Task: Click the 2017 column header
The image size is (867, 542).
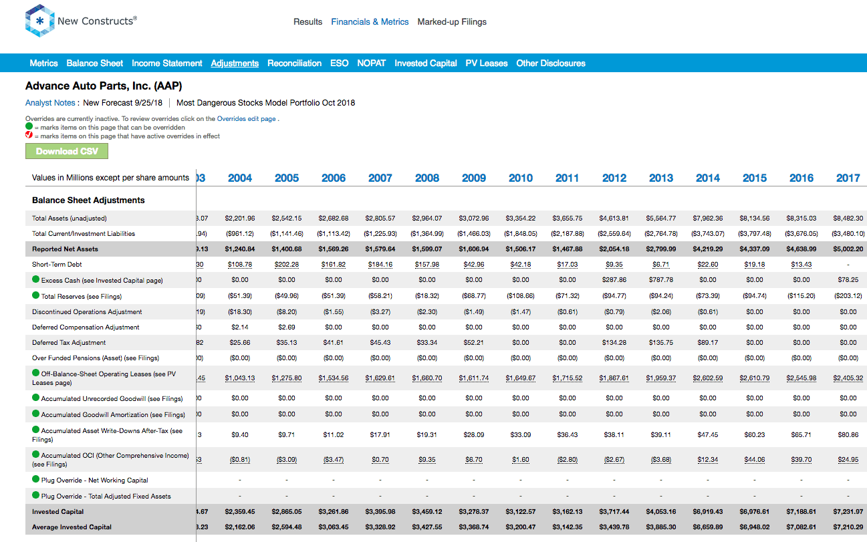Action: 848,178
